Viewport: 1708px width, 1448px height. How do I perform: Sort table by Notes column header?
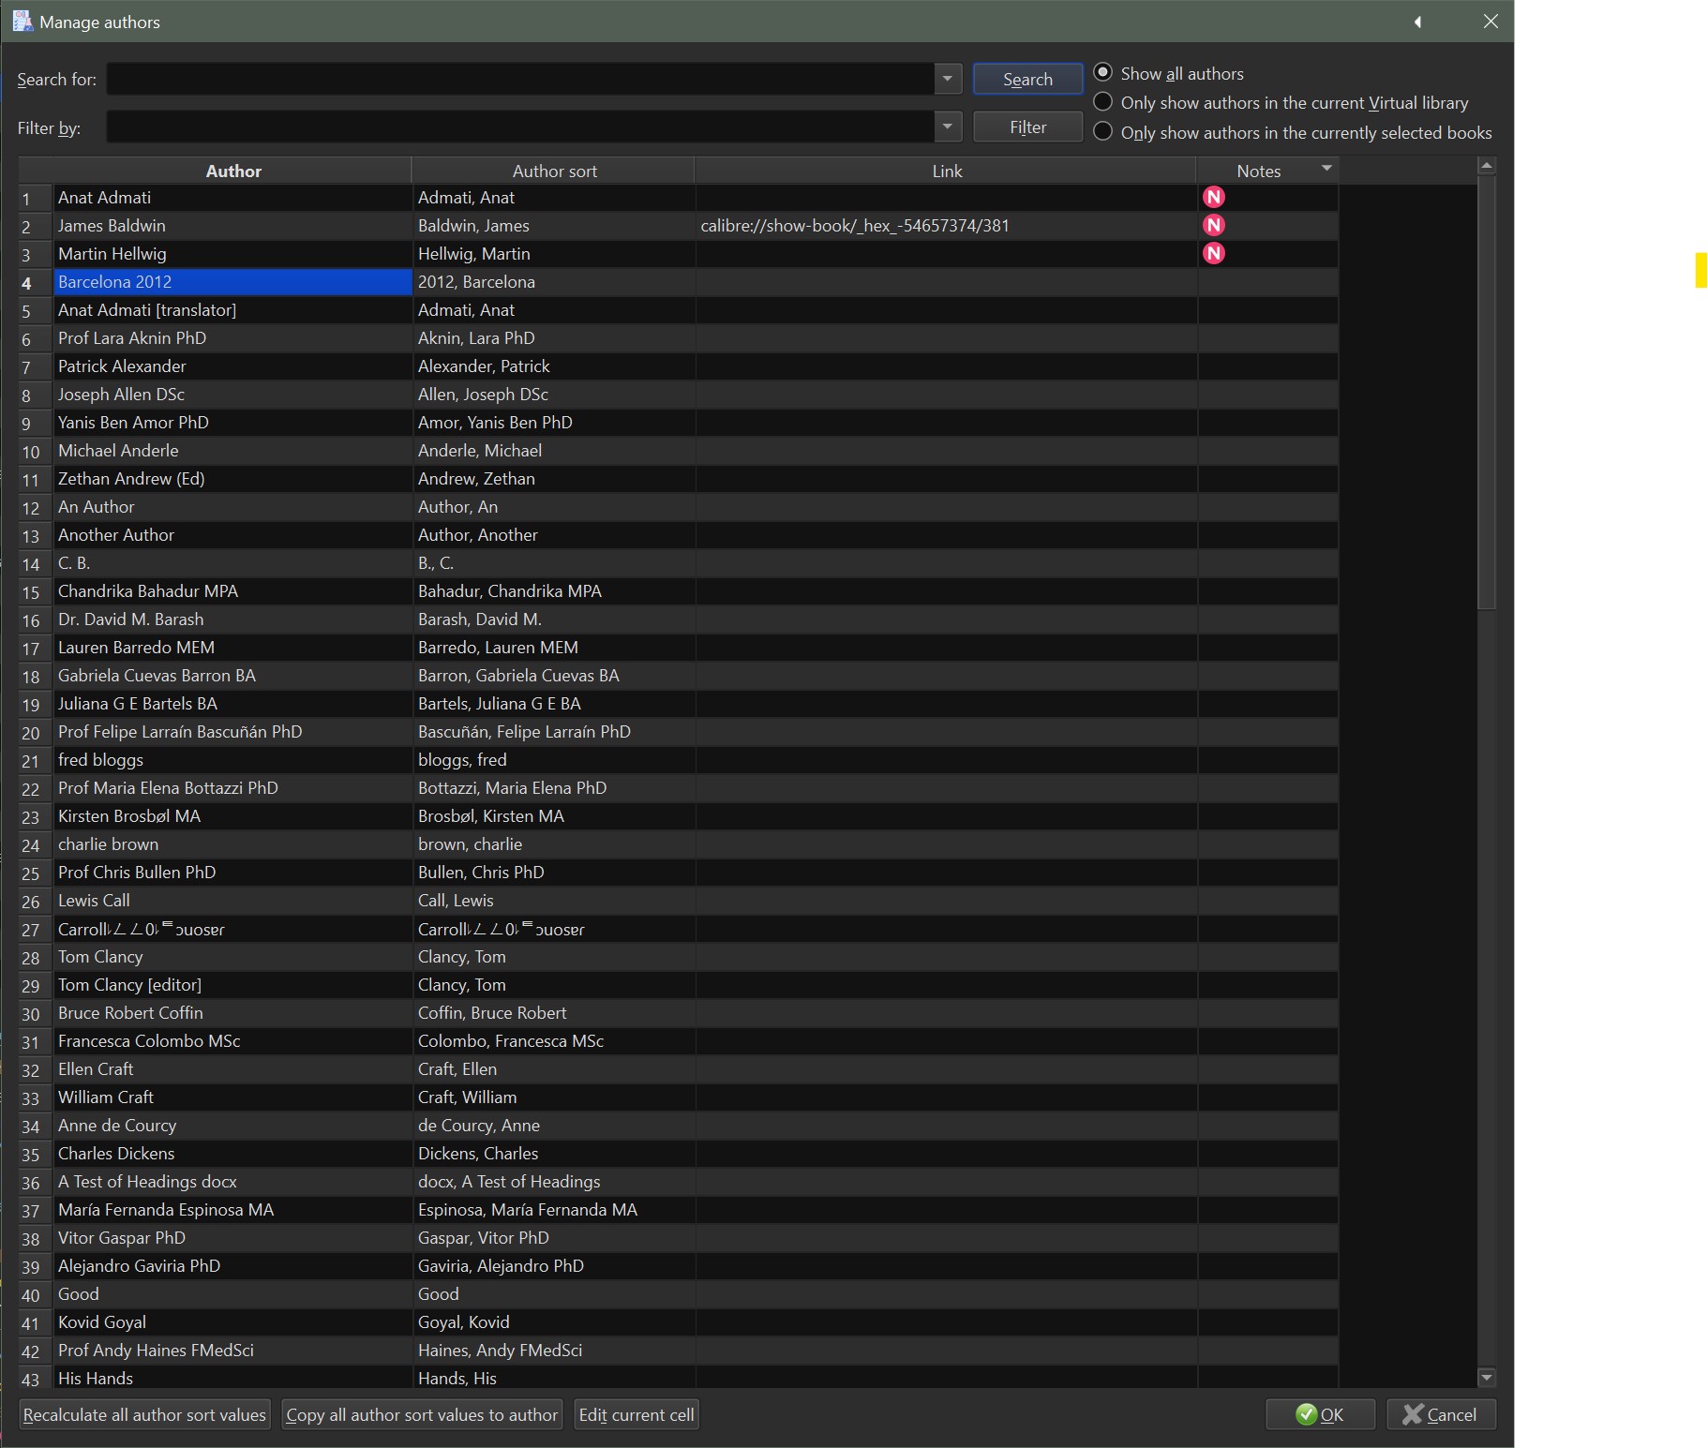[1267, 171]
